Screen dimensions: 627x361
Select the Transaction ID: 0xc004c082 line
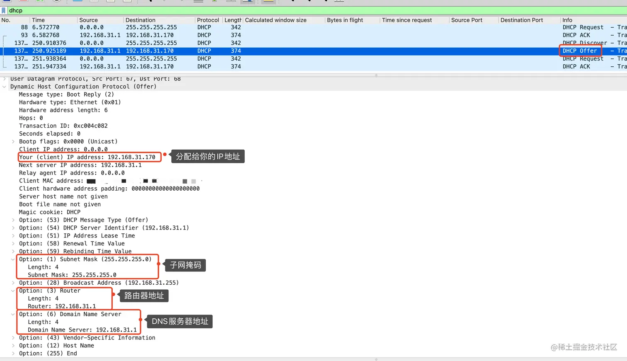(x=63, y=126)
